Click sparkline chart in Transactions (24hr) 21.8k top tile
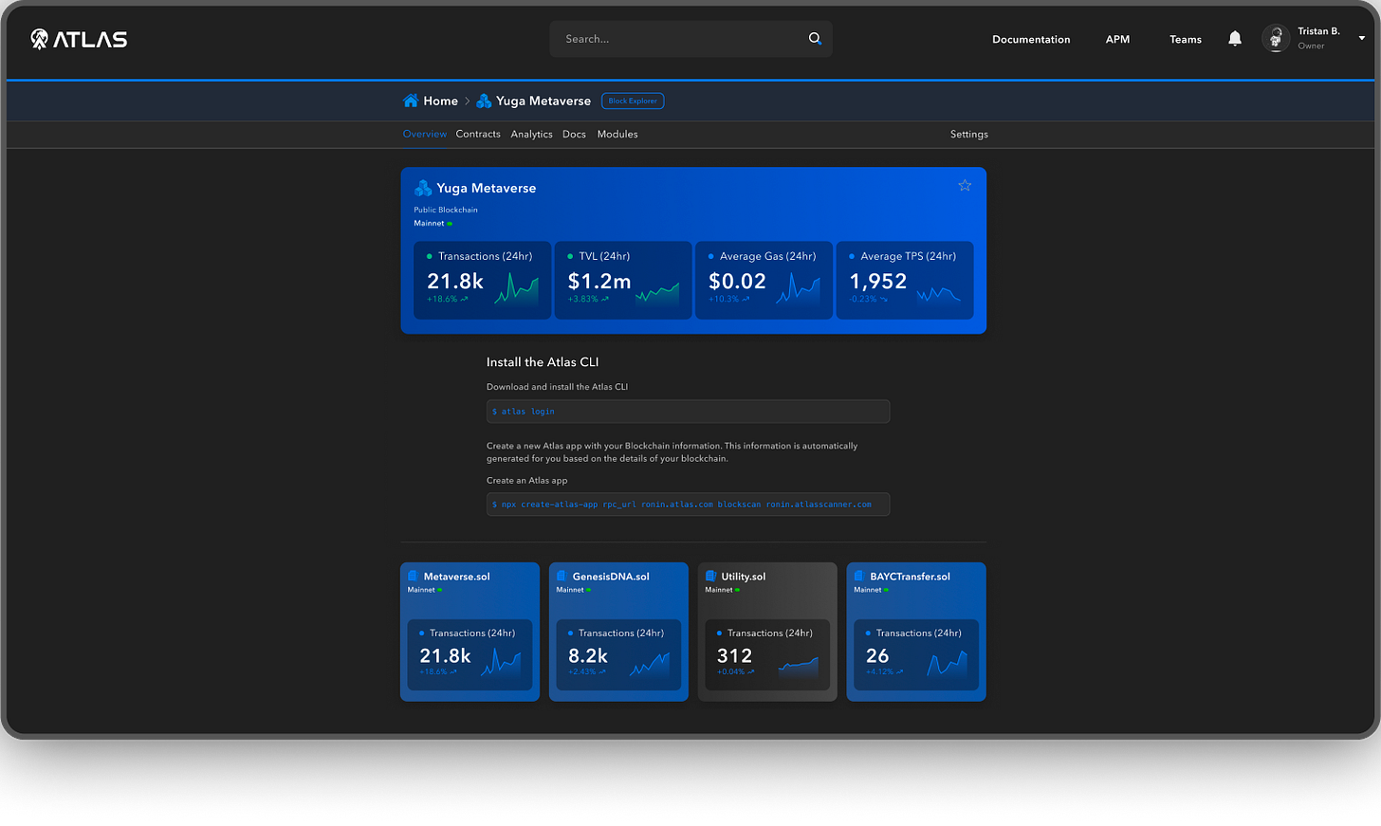 517,288
